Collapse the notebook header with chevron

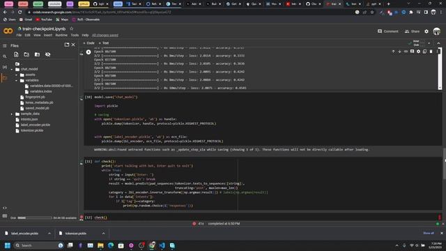click(x=438, y=43)
